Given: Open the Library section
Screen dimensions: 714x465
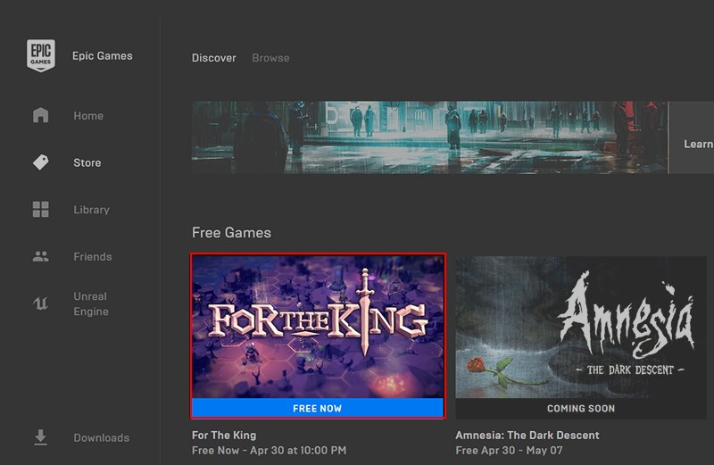Looking at the screenshot, I should coord(91,210).
